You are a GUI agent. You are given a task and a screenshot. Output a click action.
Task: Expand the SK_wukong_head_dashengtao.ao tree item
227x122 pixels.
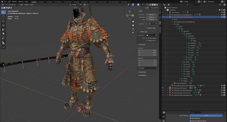point(168,95)
